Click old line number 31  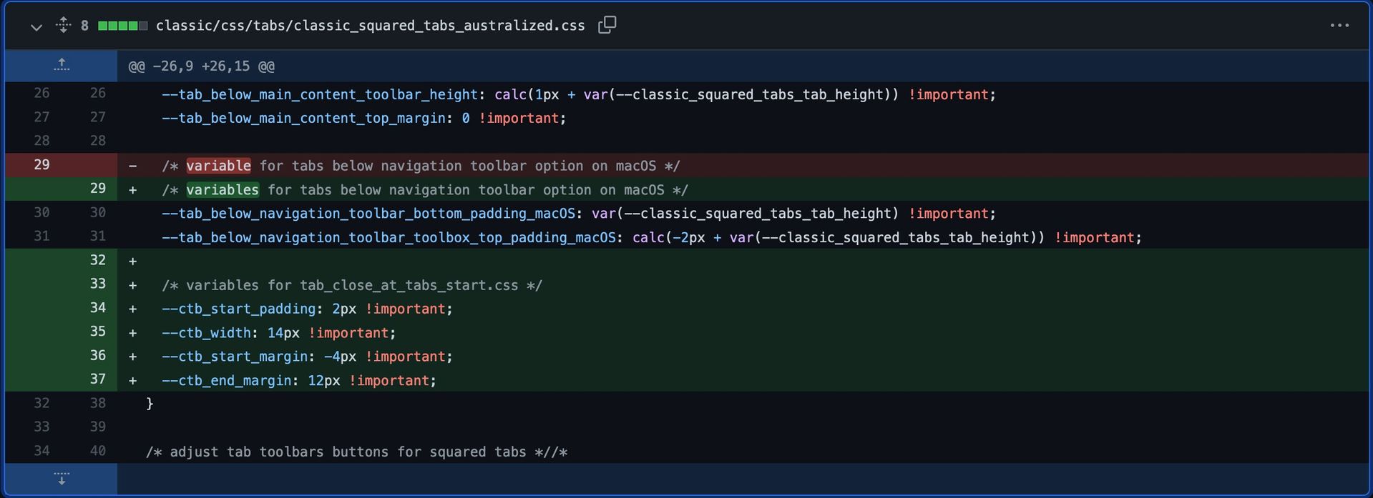pos(41,236)
